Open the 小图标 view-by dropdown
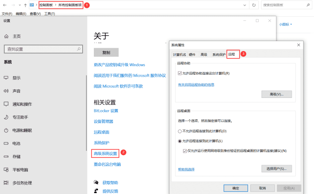 [x=286, y=25]
